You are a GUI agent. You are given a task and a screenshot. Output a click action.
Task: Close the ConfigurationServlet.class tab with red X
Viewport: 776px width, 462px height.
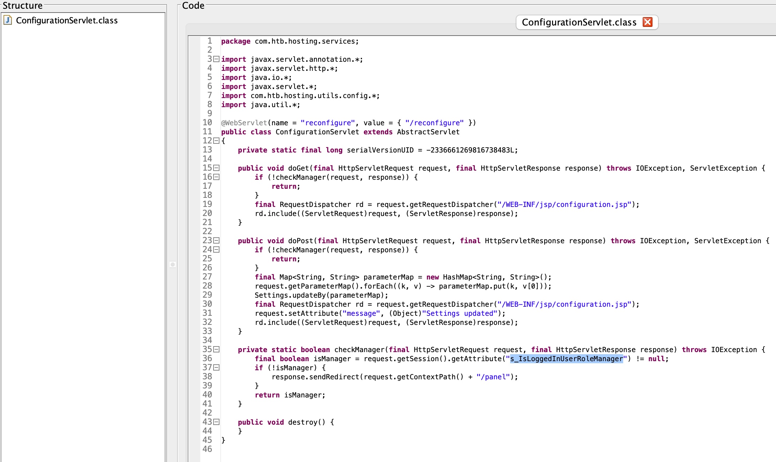pyautogui.click(x=648, y=22)
